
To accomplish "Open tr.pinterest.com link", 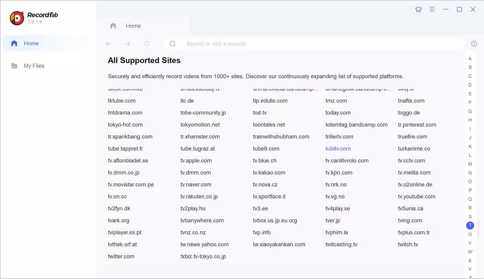I will click(x=417, y=125).
